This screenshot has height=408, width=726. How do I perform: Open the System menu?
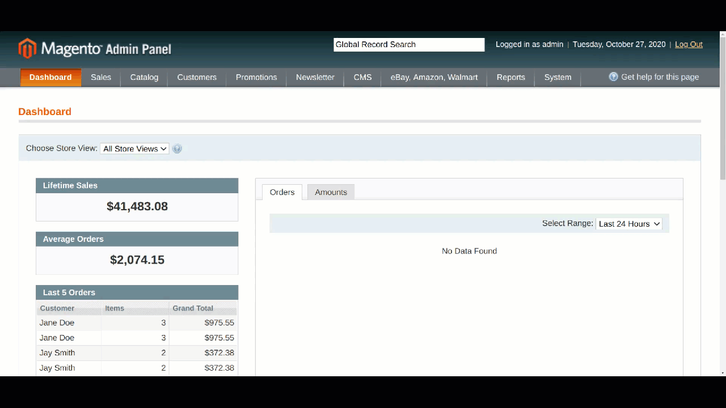click(558, 78)
